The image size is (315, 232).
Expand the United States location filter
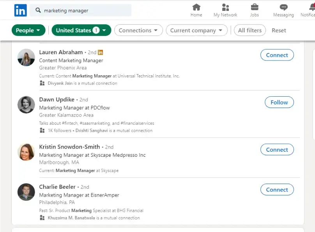pos(81,30)
